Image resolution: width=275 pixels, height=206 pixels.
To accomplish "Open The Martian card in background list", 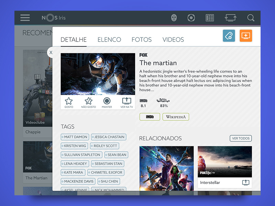I will pyautogui.click(x=38, y=162).
